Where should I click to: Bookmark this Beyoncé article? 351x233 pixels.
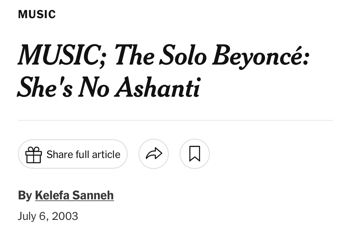click(x=195, y=154)
